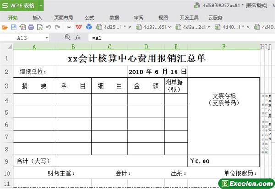Switch to the 视图 tab

[163, 17]
